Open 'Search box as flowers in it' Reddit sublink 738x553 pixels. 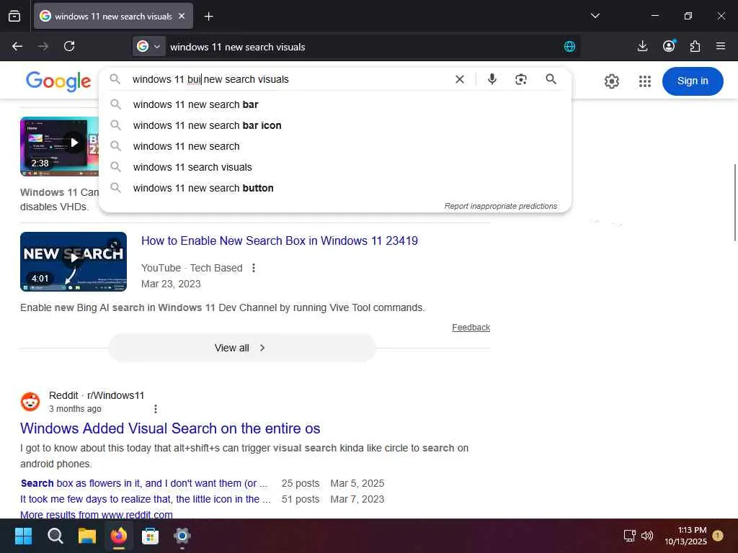click(144, 483)
